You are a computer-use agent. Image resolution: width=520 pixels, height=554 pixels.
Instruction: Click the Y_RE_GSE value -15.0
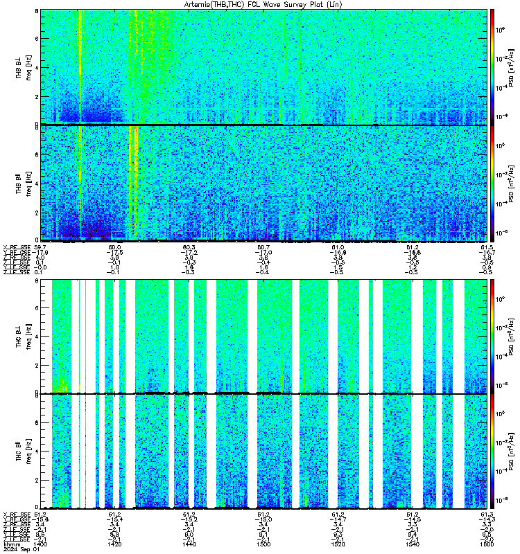pos(263,519)
